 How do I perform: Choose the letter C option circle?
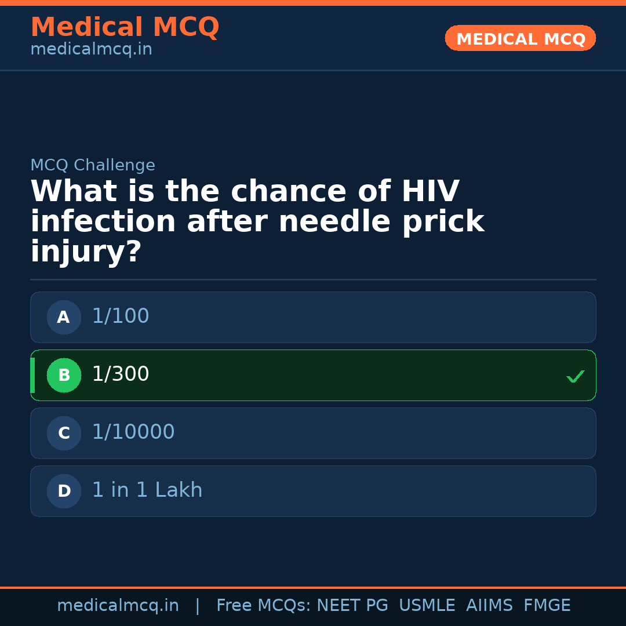(64, 433)
